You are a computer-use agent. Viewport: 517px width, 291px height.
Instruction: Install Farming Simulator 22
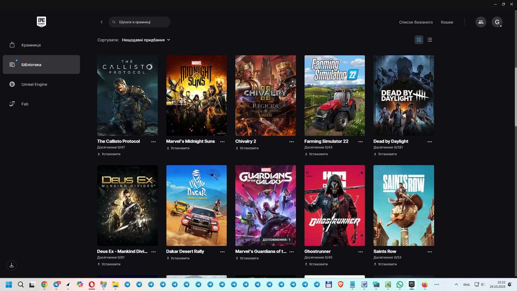(x=316, y=154)
